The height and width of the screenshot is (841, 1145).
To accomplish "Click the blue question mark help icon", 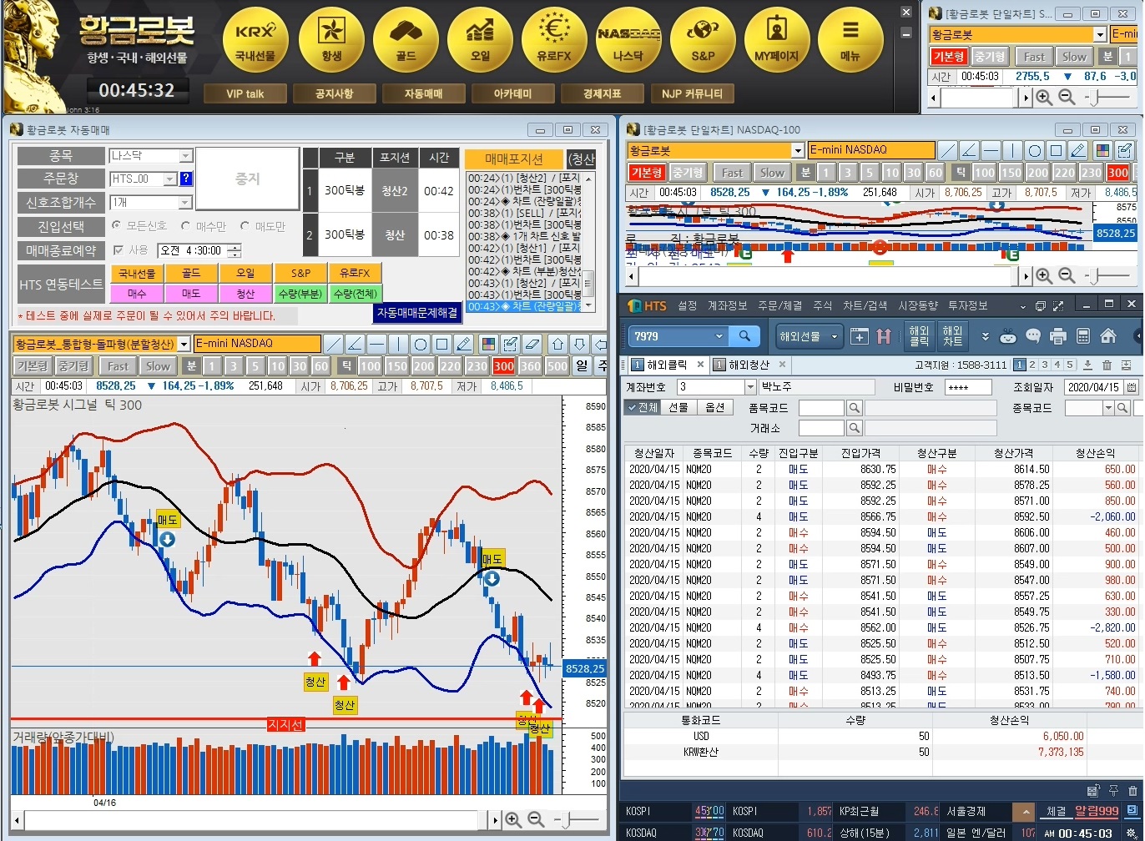I will tap(186, 179).
